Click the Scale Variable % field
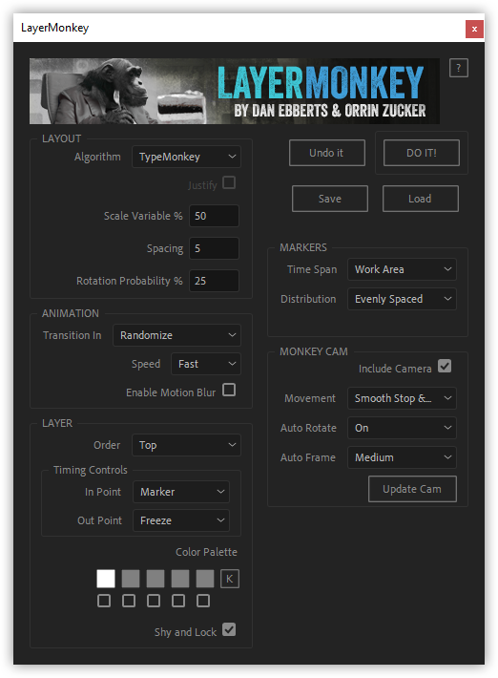Image resolution: width=498 pixels, height=678 pixels. coord(215,216)
